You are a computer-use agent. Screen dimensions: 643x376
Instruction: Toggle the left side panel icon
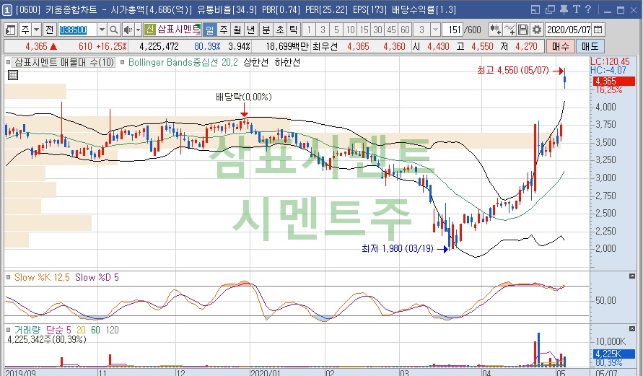10,30
